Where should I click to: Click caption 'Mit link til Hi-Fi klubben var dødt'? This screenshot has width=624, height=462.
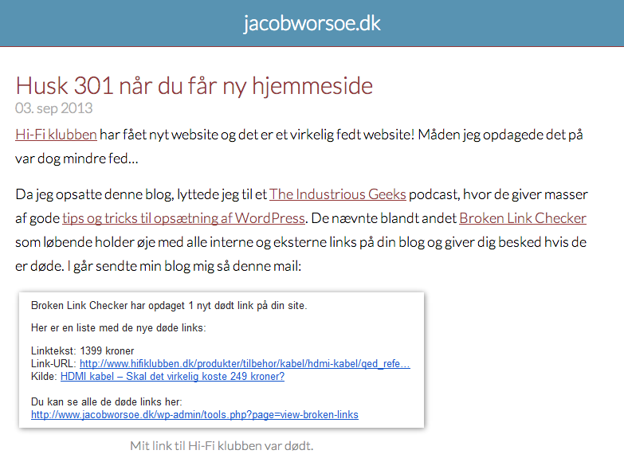[222, 446]
